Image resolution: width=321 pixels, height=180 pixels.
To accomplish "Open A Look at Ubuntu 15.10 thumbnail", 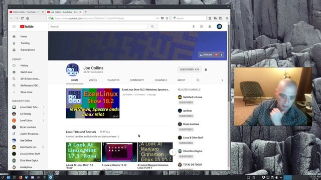I will pyautogui.click(x=119, y=152).
